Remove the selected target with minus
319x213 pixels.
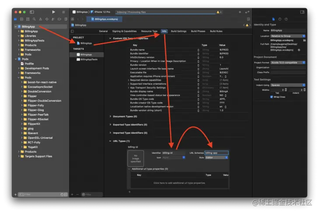coord(77,195)
